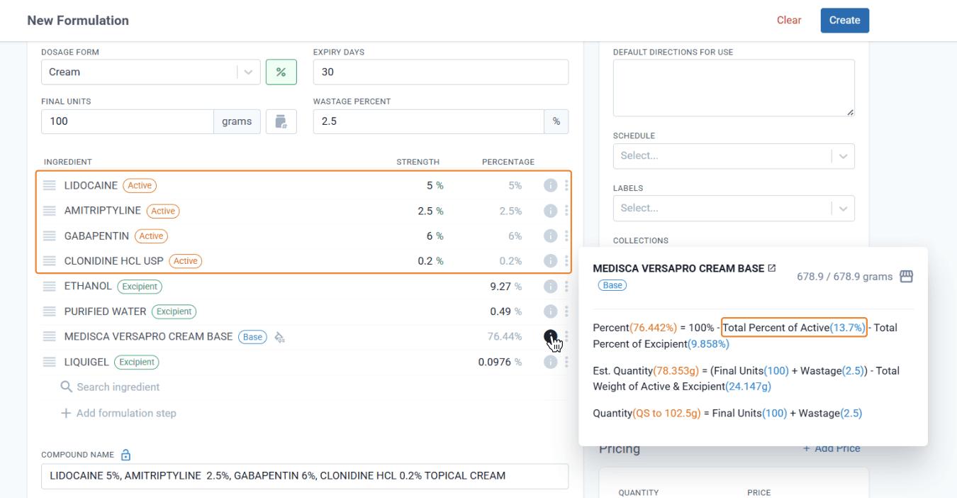Open the info icon for ETHANOL
Screen dimensions: 957x498
pos(550,287)
